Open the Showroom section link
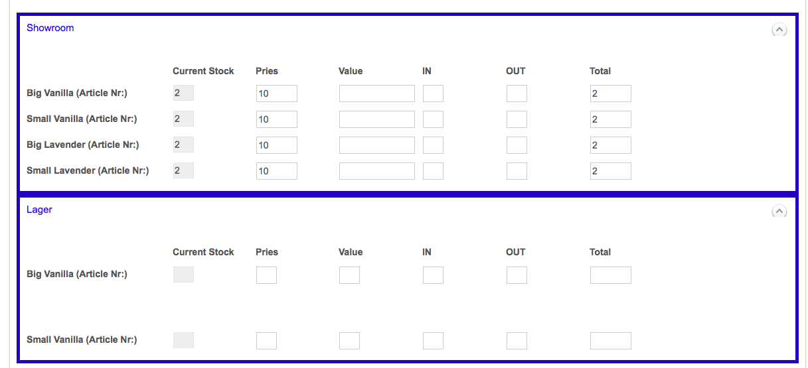 (50, 28)
